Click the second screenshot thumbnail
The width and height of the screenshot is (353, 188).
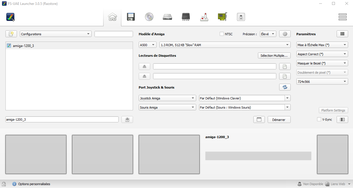tap(103, 154)
